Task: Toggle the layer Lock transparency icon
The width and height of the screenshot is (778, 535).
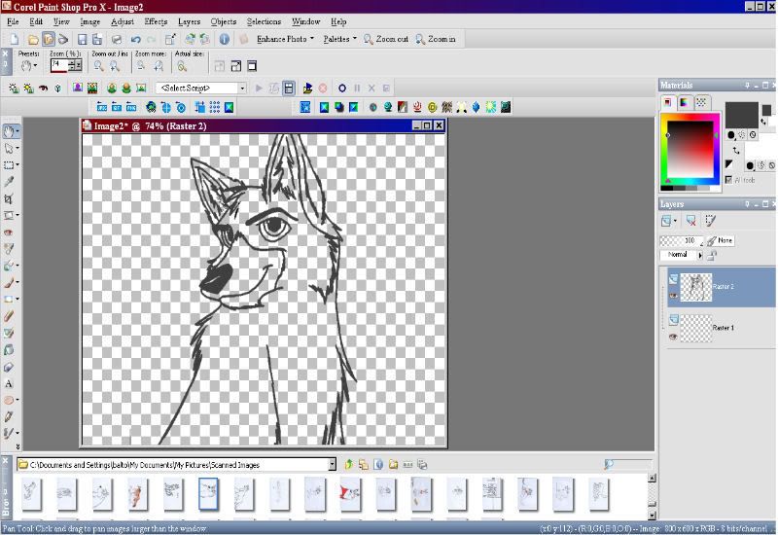Action: (712, 255)
